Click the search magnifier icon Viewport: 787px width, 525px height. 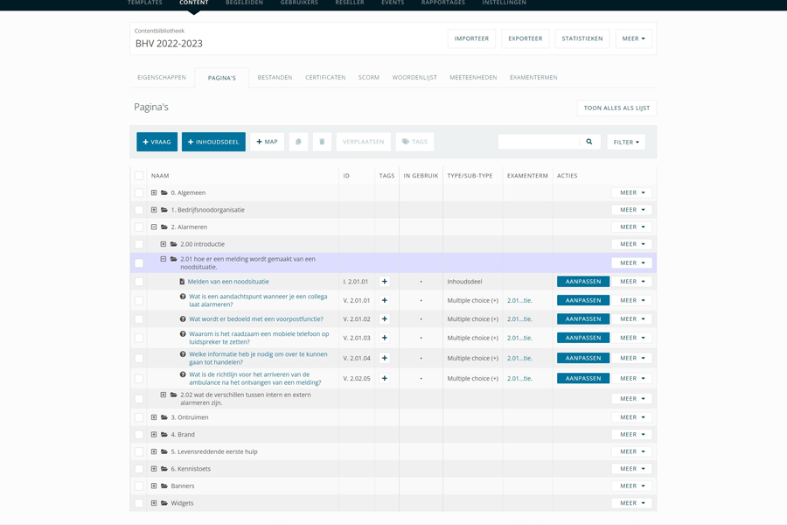pyautogui.click(x=589, y=142)
